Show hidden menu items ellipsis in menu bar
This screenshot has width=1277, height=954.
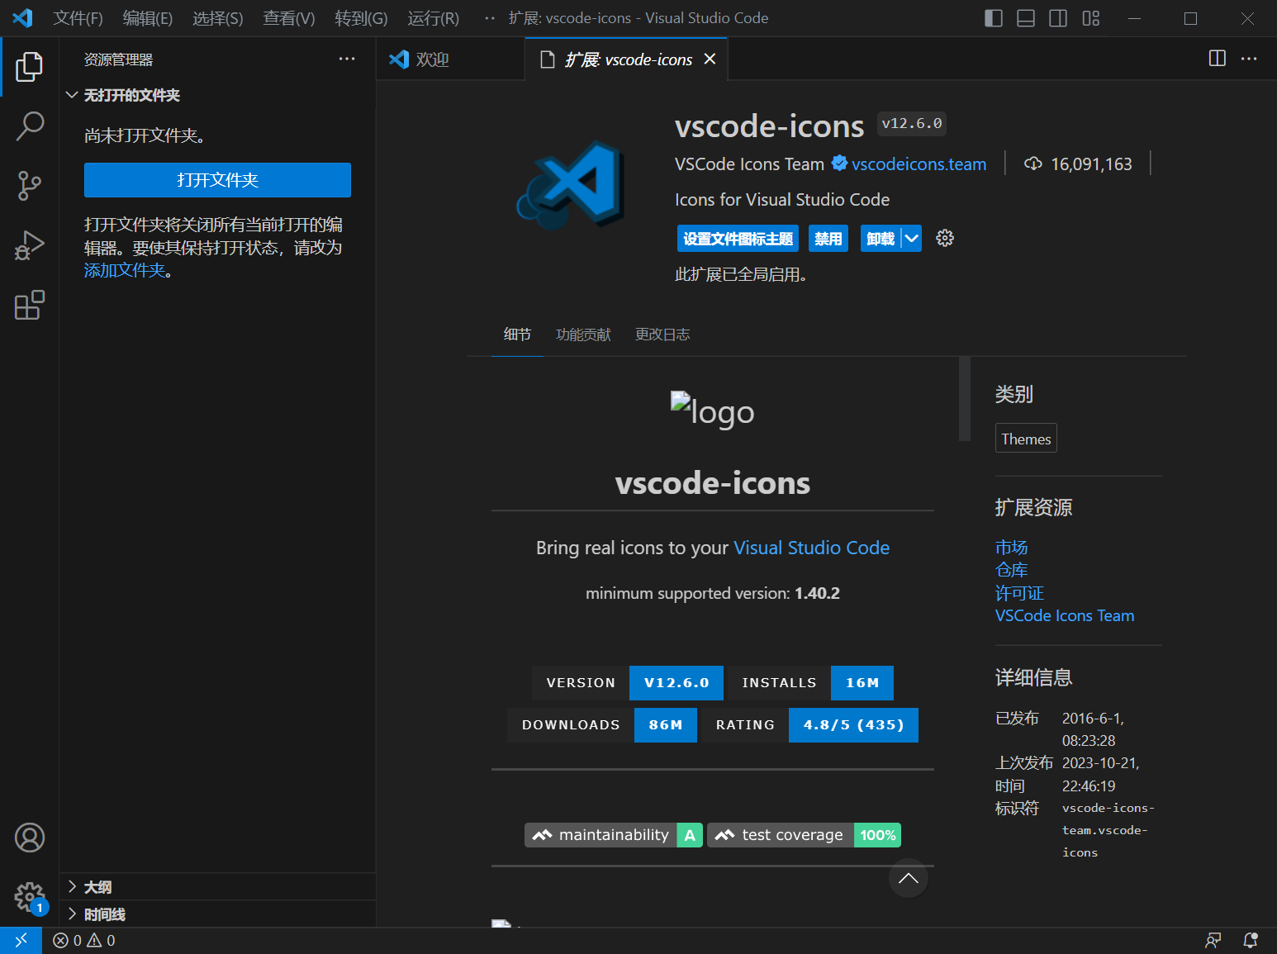click(490, 18)
